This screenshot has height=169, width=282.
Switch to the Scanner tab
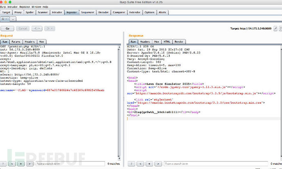[43, 12]
